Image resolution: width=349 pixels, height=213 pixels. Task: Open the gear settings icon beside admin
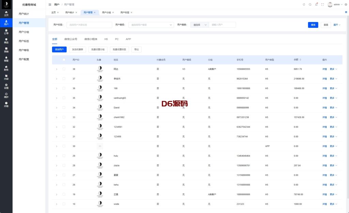346,4
